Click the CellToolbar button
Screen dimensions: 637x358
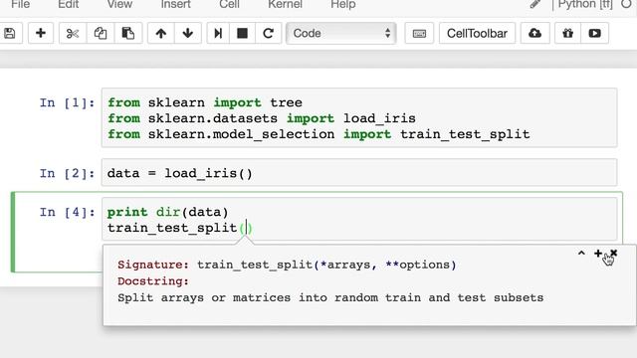(x=477, y=33)
